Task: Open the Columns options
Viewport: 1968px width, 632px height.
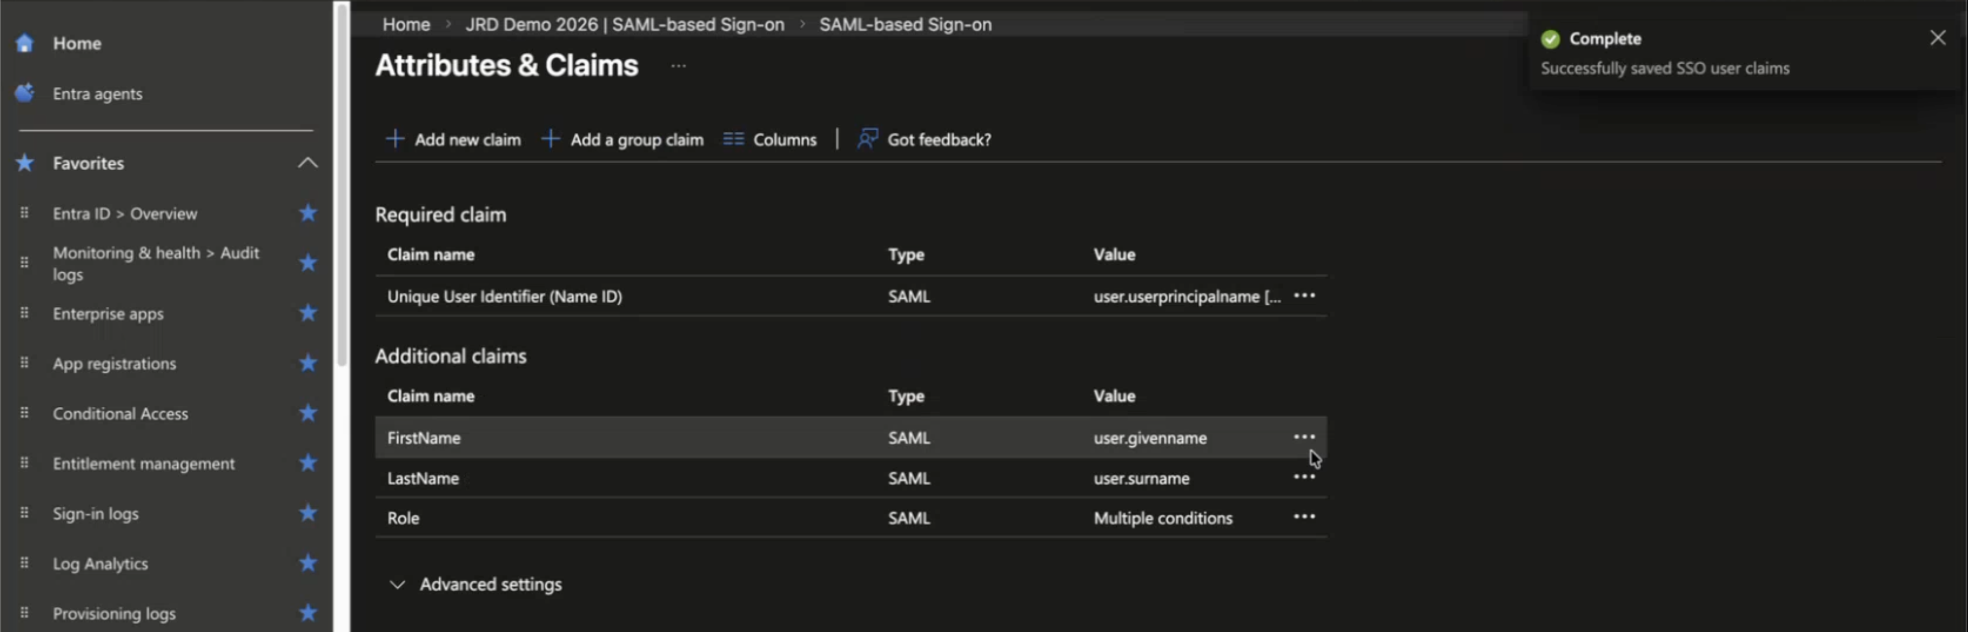Action: click(769, 140)
